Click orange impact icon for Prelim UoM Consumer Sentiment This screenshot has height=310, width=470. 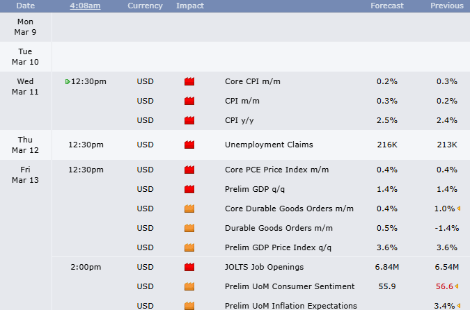pos(189,286)
